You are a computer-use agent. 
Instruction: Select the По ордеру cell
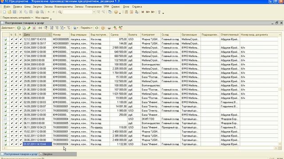[x=99, y=127]
